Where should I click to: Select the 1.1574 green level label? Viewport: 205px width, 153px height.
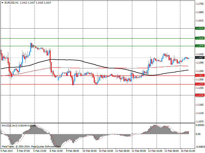(200, 28)
